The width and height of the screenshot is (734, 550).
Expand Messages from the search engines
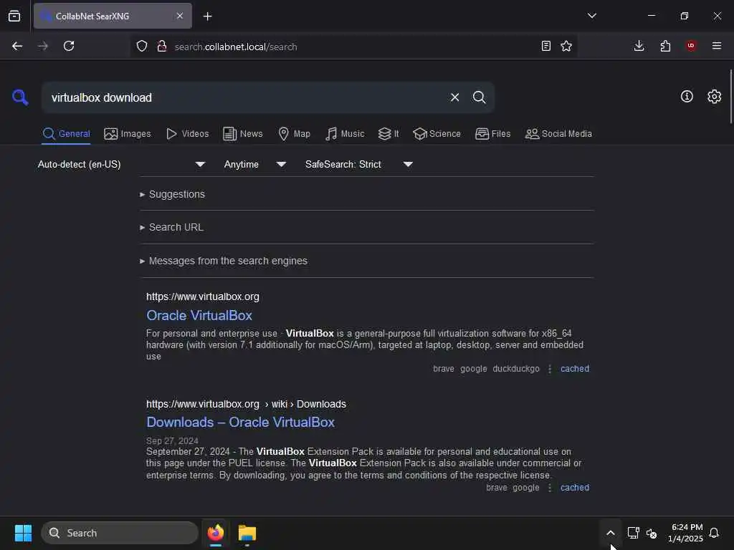point(224,261)
